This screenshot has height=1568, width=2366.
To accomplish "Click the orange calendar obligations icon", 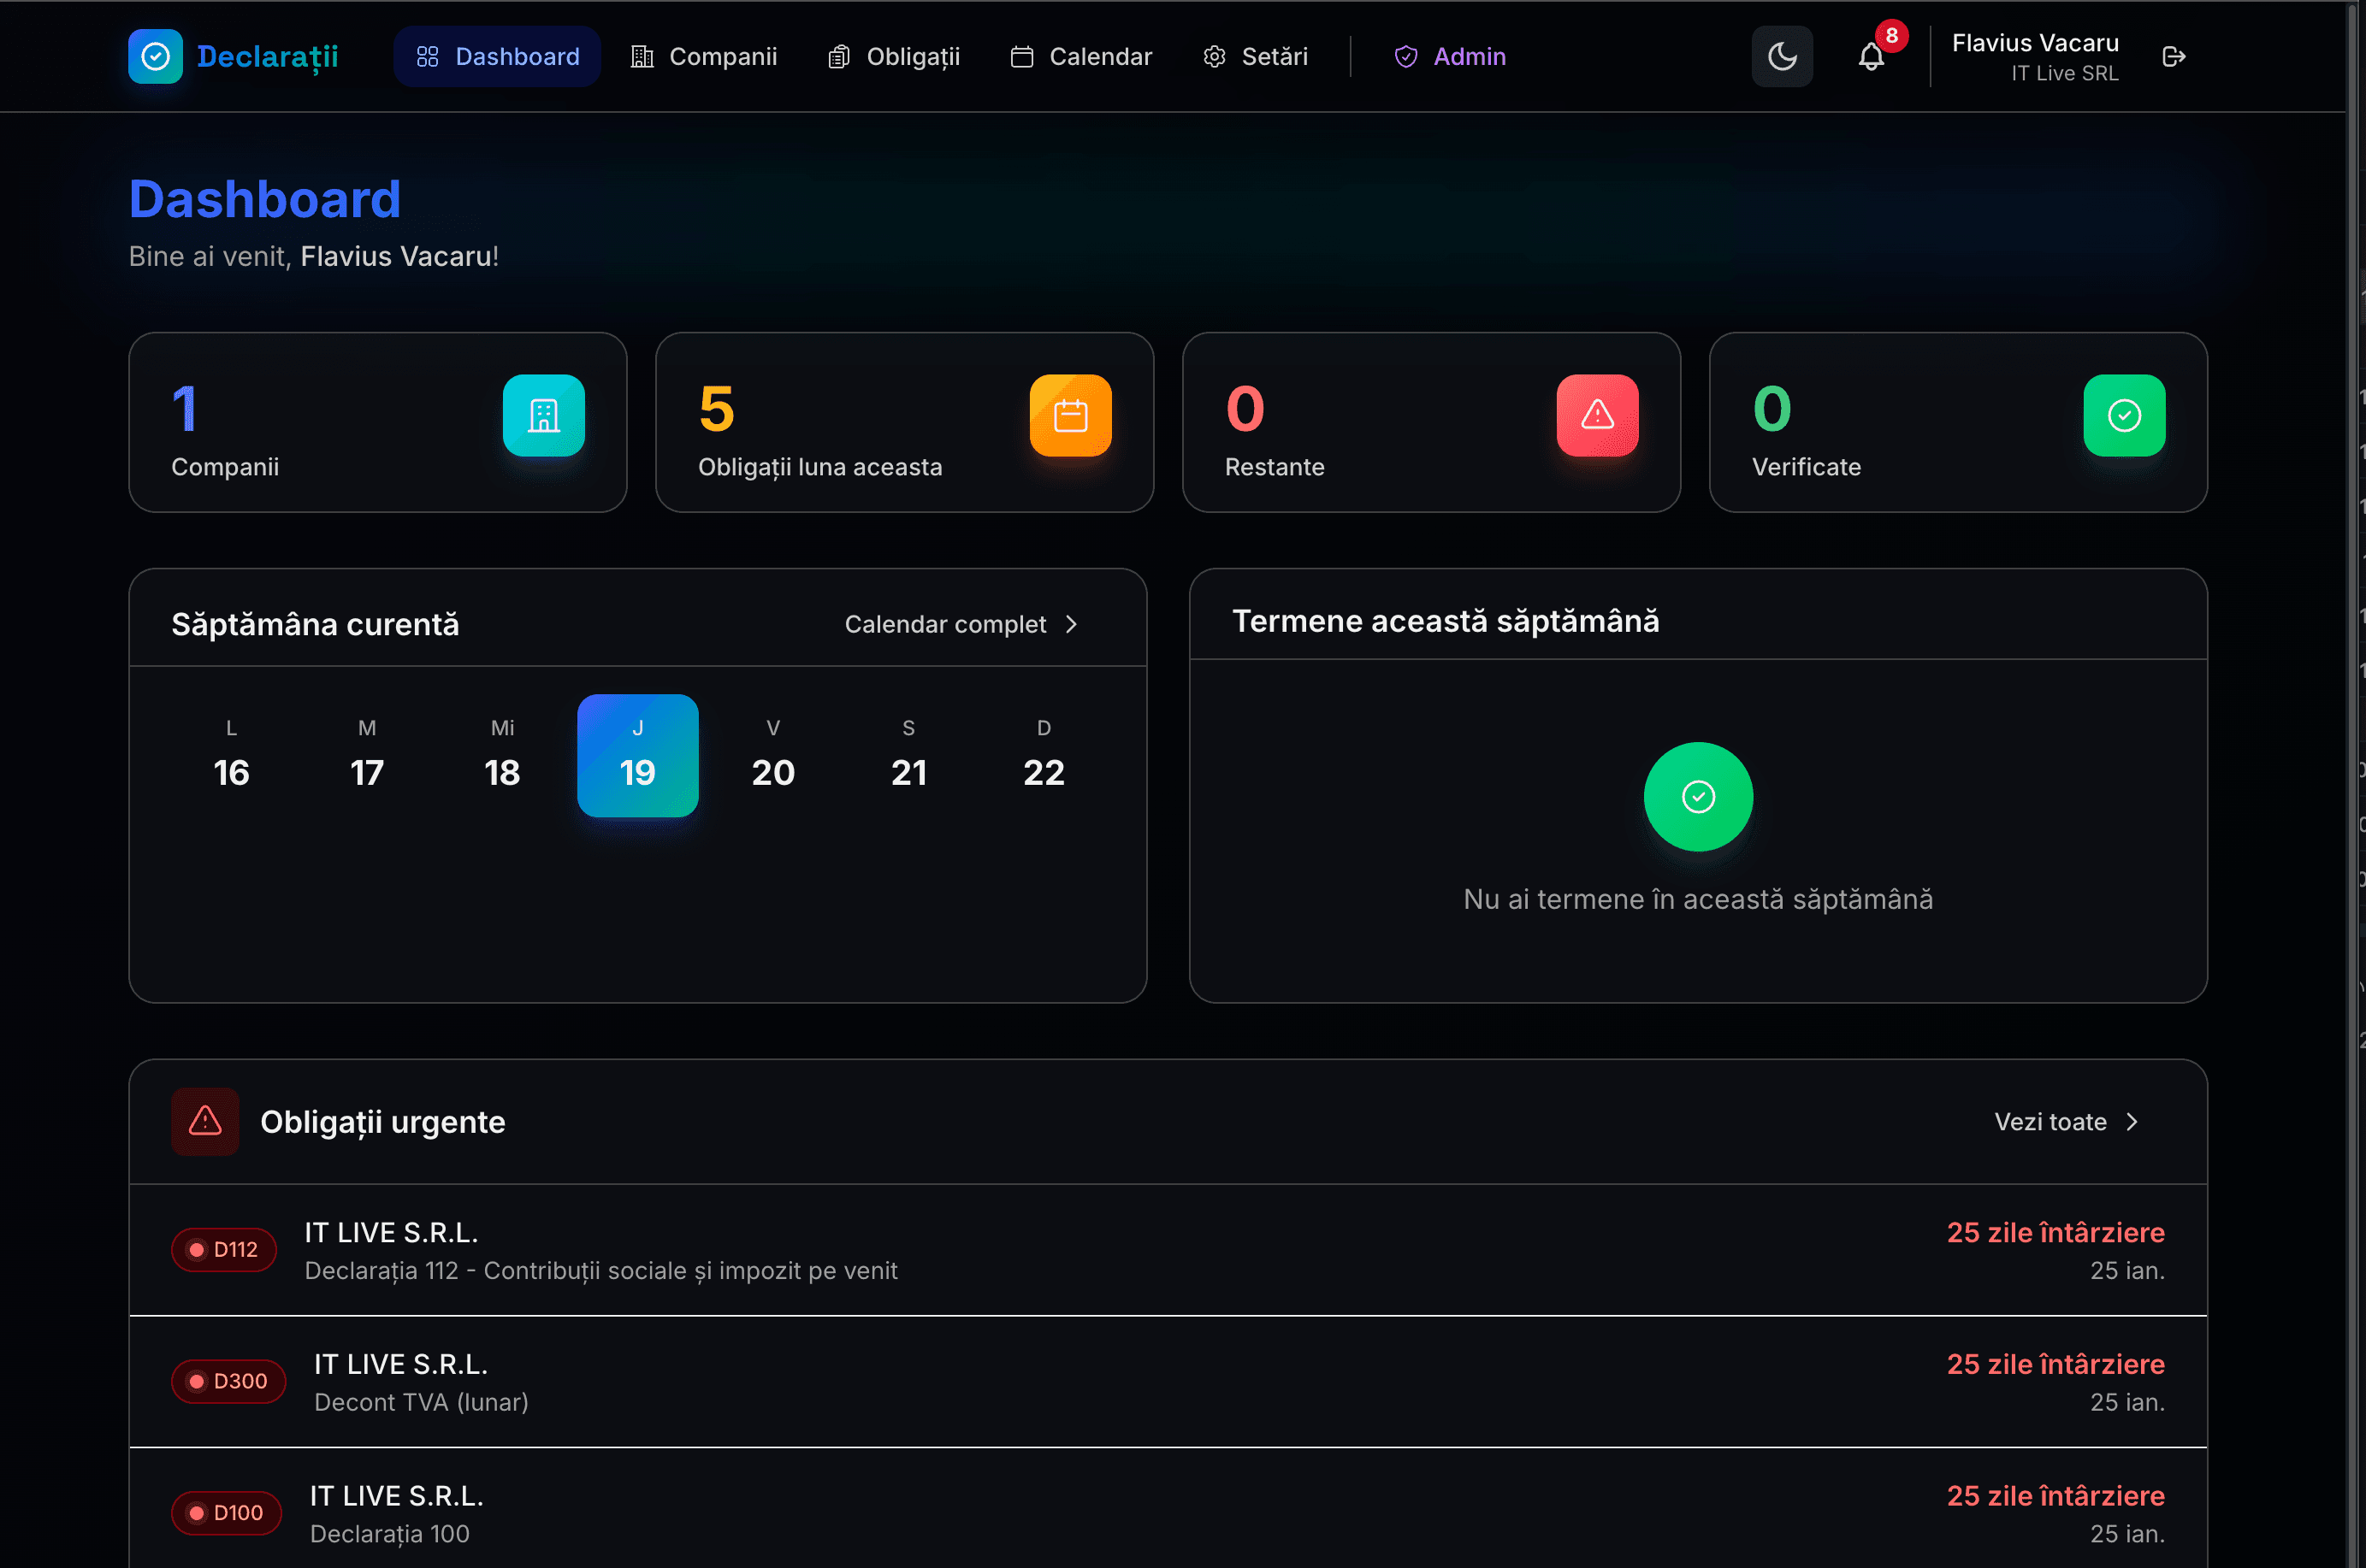I will [x=1069, y=415].
